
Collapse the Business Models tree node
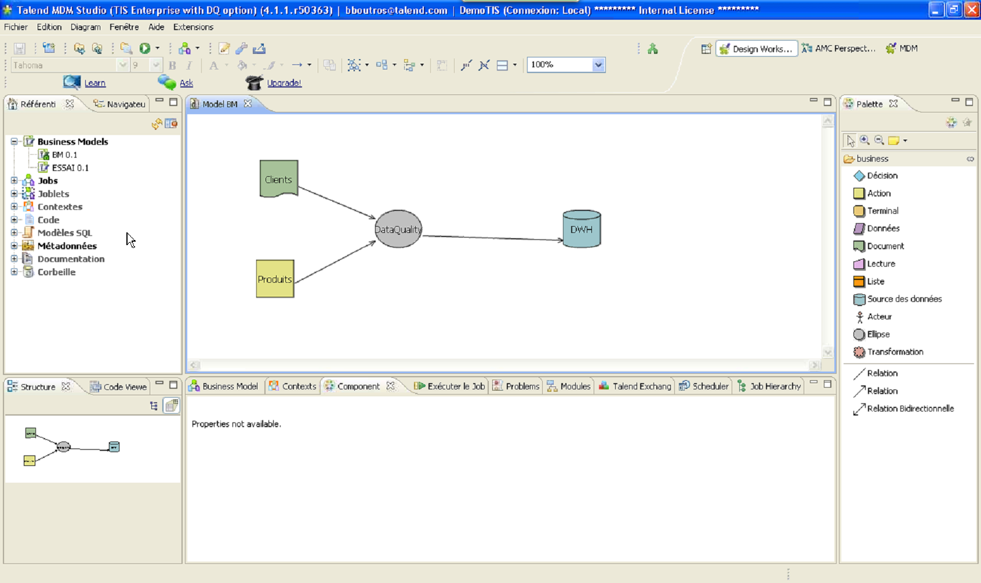pyautogui.click(x=14, y=141)
